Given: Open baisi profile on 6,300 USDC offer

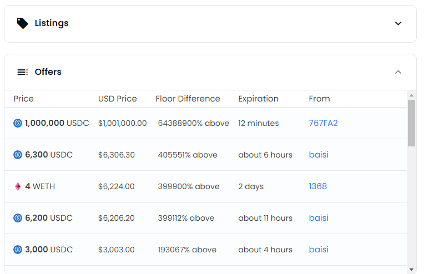Looking at the screenshot, I should pos(319,155).
